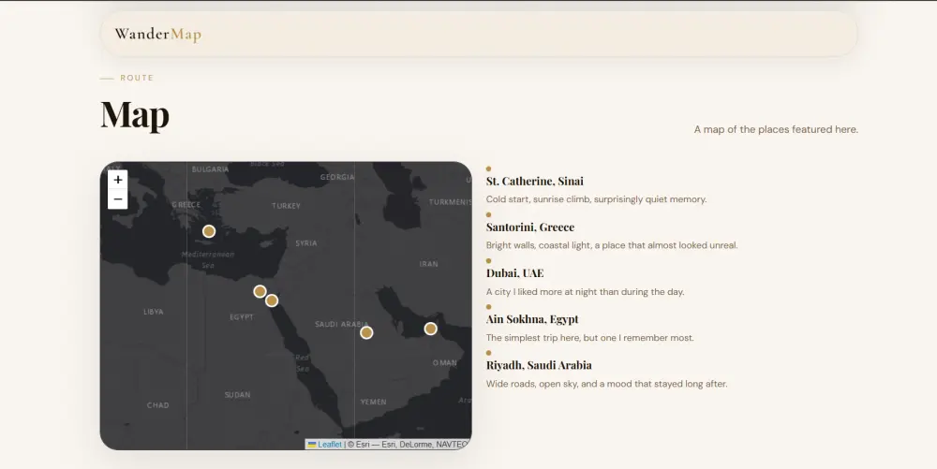Click the 'Wide roads, open sky' description
Screen dimensions: 937x469
coord(606,384)
